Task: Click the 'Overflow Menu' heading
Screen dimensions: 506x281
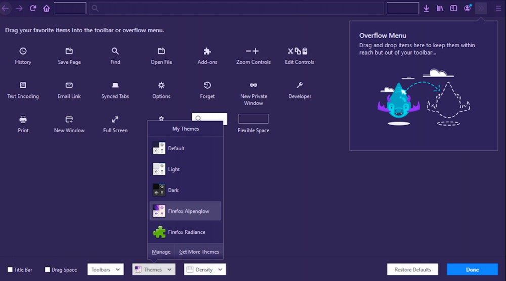Action: point(383,35)
